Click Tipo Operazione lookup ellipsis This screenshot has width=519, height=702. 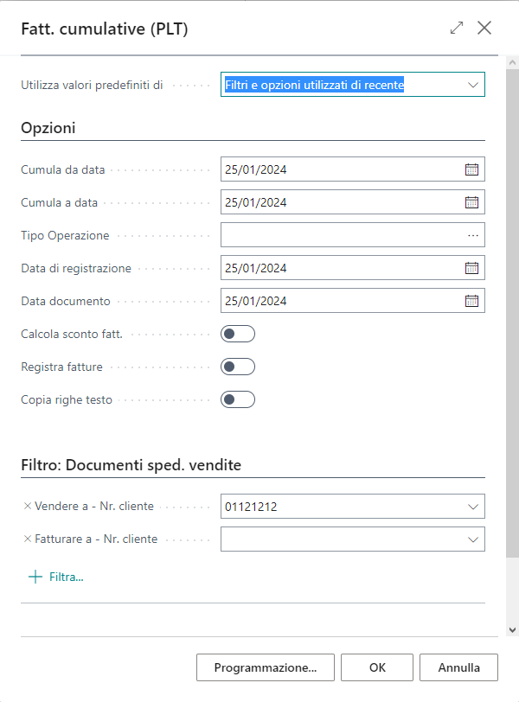(x=472, y=235)
